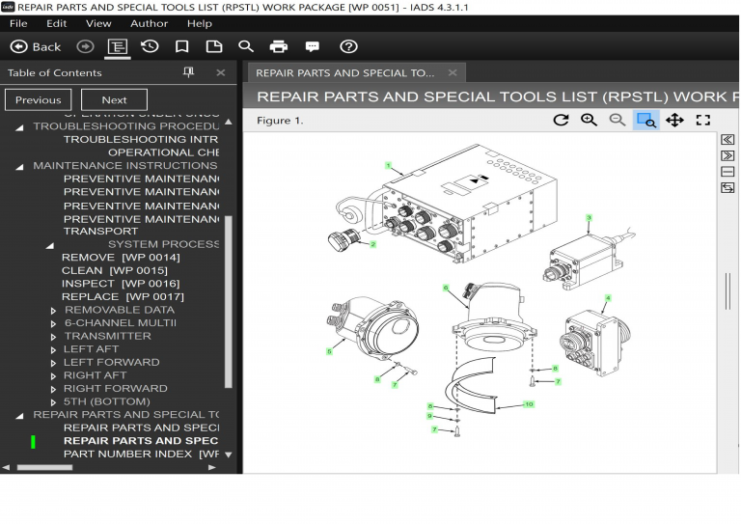Select the Pan move tool
The width and height of the screenshot is (741, 524).
(674, 120)
